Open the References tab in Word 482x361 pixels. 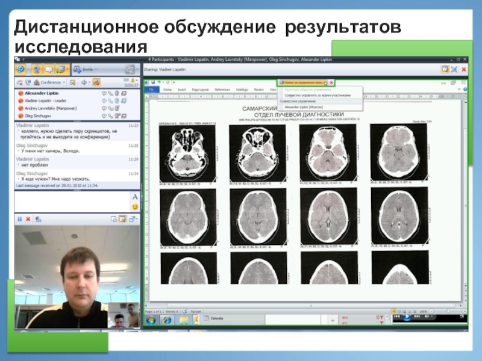[222, 90]
